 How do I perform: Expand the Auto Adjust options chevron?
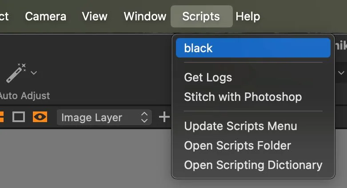(x=34, y=73)
